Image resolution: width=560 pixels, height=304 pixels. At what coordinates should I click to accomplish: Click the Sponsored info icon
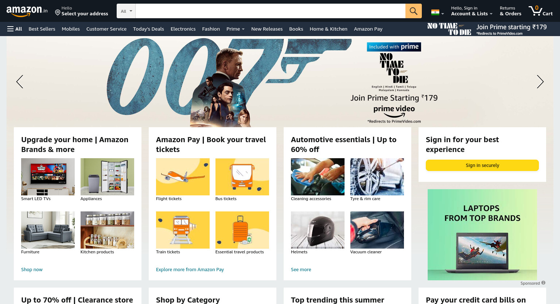[x=543, y=283]
